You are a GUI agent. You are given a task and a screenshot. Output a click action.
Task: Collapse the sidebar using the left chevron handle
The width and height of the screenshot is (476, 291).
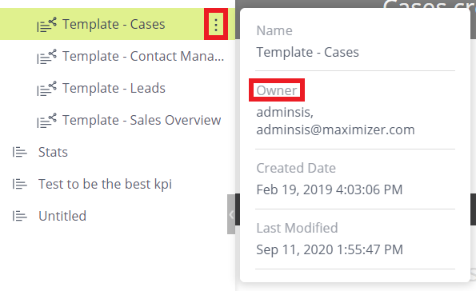231,214
